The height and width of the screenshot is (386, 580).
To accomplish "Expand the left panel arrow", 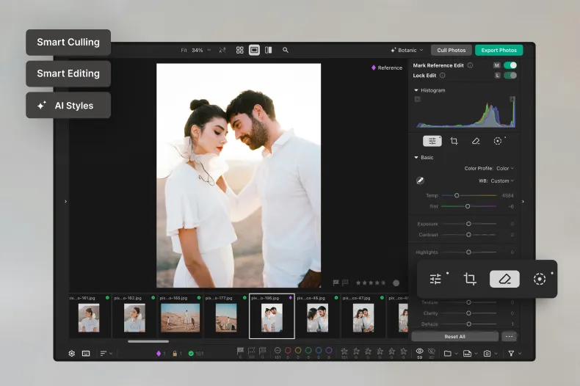I will pos(66,202).
